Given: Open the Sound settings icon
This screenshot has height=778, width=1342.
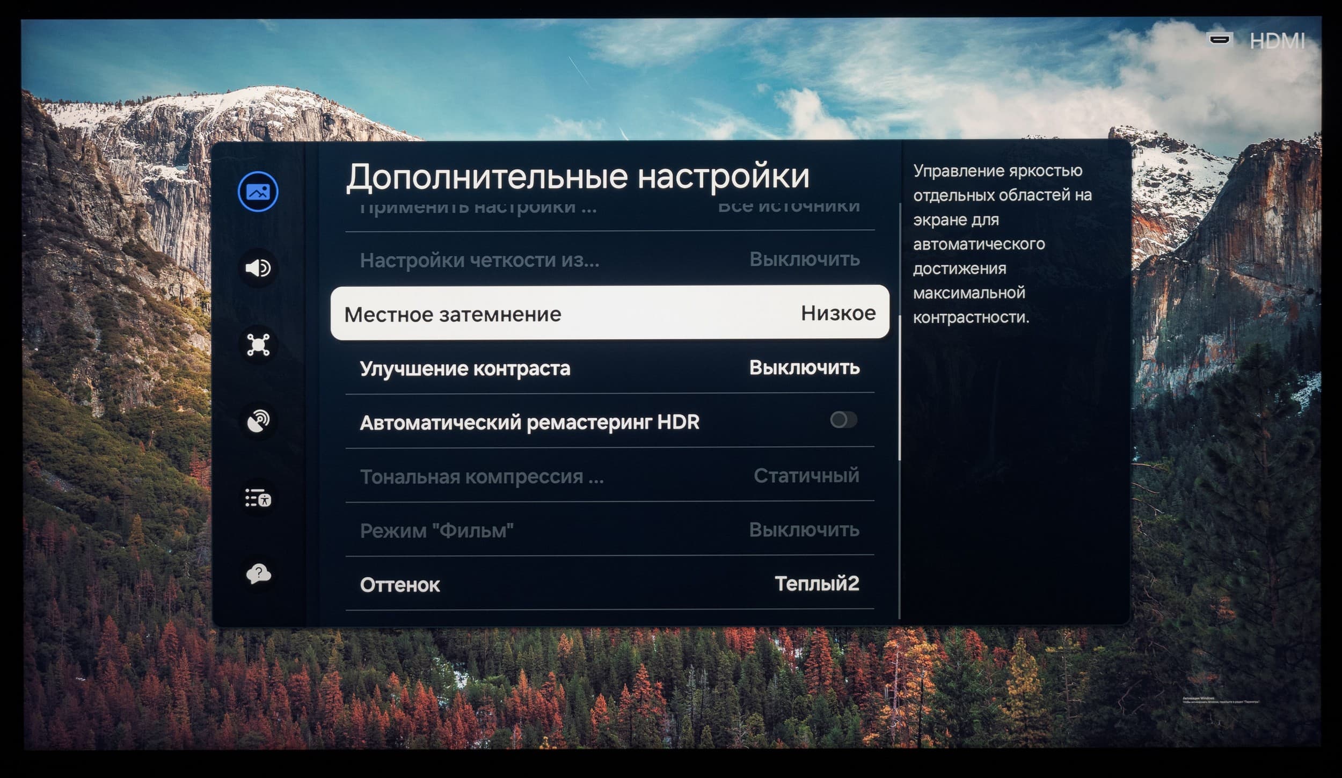Looking at the screenshot, I should (258, 268).
